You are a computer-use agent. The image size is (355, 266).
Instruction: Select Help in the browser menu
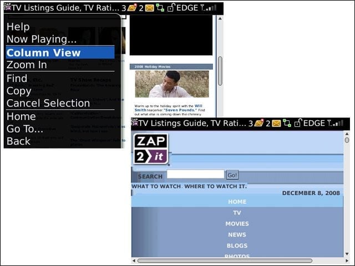coord(18,27)
